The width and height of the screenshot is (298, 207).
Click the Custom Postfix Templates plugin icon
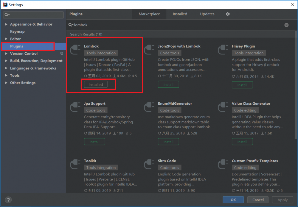223,164
